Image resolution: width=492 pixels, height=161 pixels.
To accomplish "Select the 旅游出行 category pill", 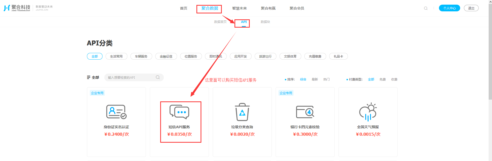I will click(266, 56).
